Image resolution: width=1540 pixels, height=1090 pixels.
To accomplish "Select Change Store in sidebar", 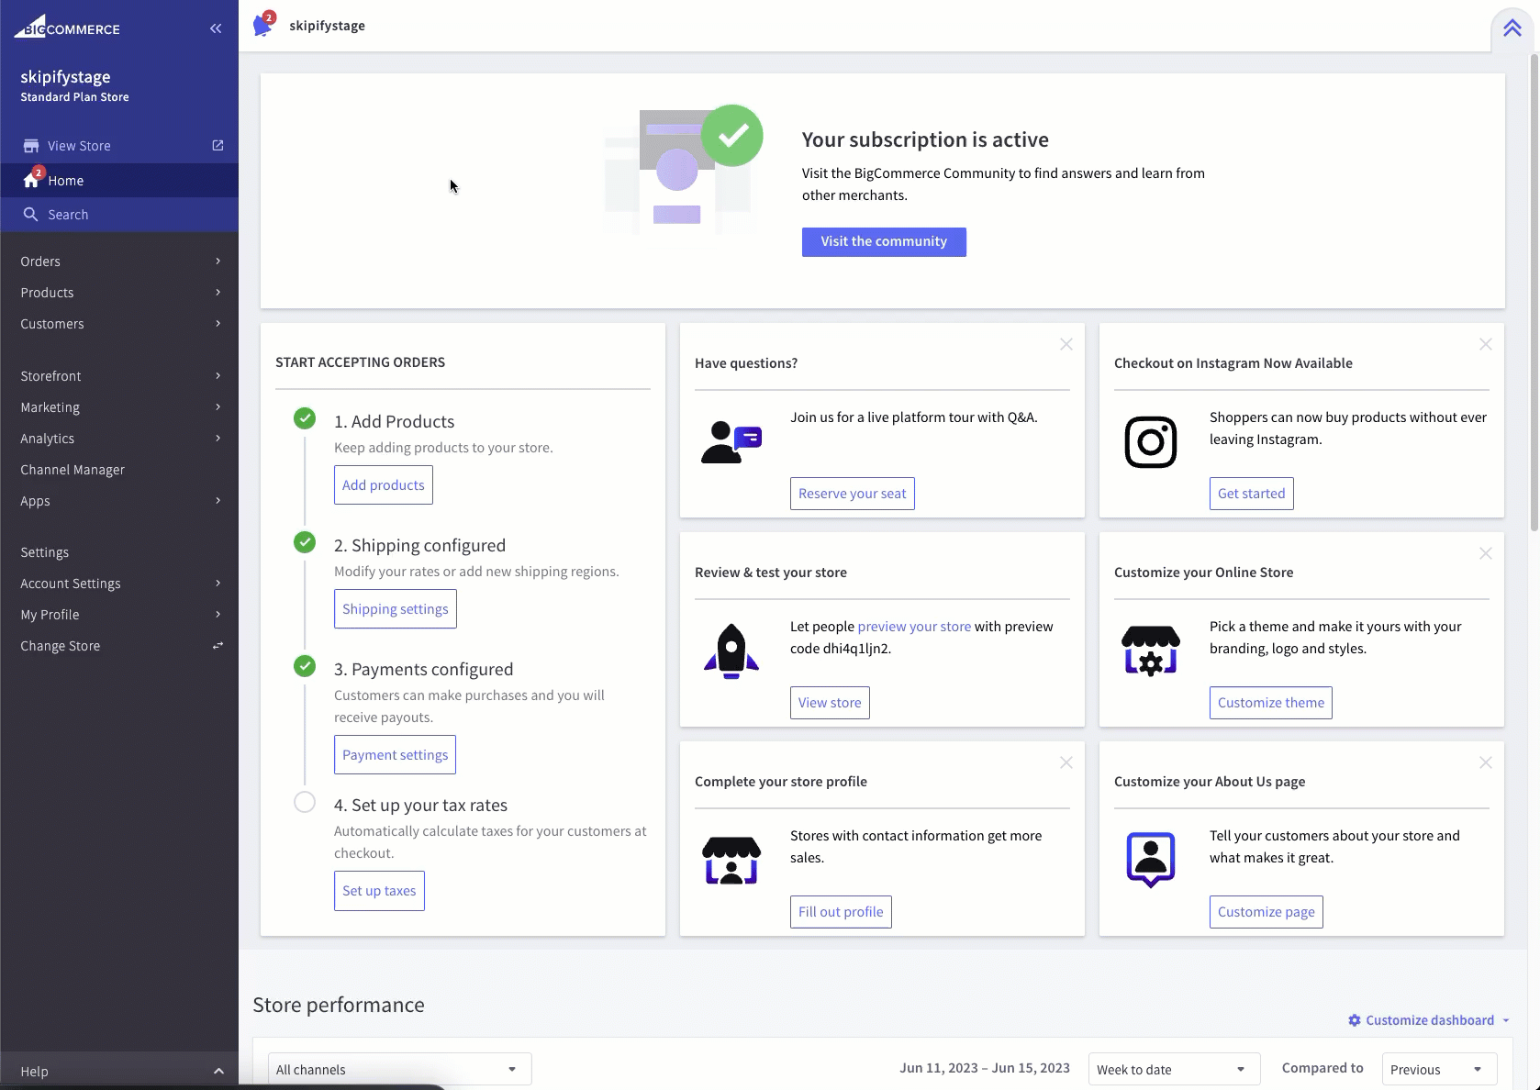I will 119,646.
